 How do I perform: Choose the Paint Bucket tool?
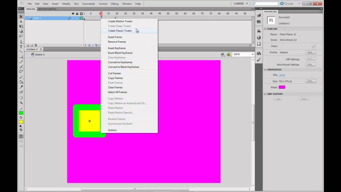click(21, 82)
